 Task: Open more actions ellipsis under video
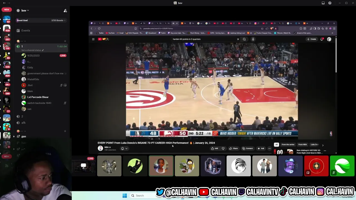click(269, 149)
